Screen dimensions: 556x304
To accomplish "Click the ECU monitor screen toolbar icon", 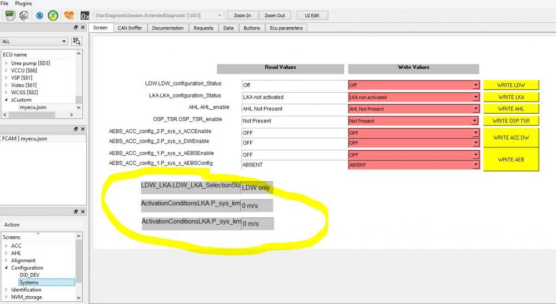I will pos(10,15).
